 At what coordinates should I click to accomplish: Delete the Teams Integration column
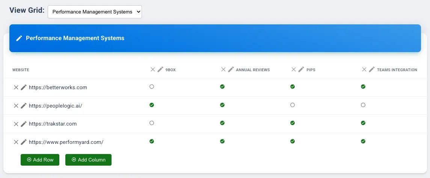click(x=364, y=70)
